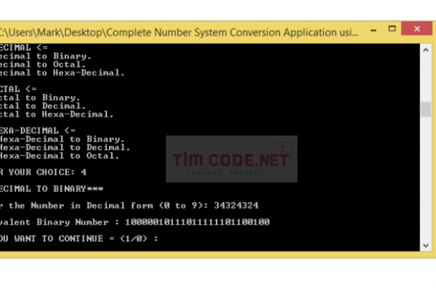Click the entered number 34324324

(236, 206)
